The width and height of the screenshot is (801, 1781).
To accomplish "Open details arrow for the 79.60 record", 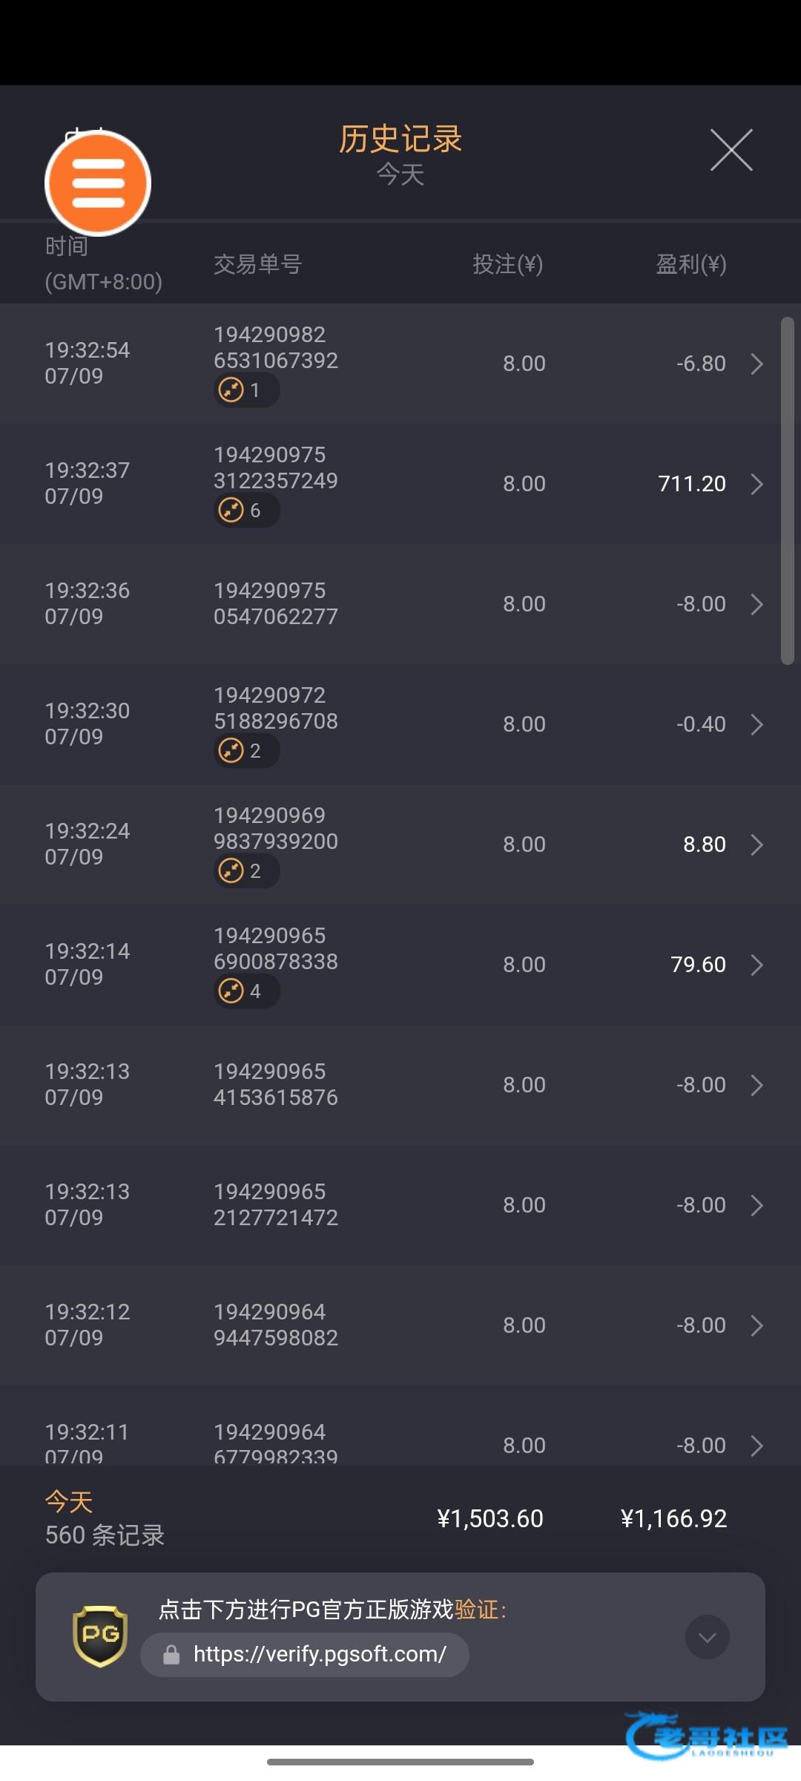I will tap(756, 965).
